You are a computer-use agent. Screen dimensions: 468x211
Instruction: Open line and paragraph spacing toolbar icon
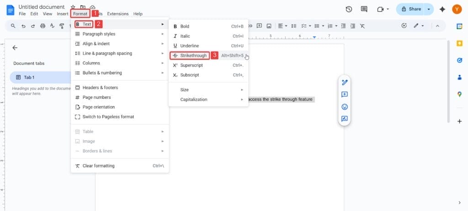click(x=294, y=26)
